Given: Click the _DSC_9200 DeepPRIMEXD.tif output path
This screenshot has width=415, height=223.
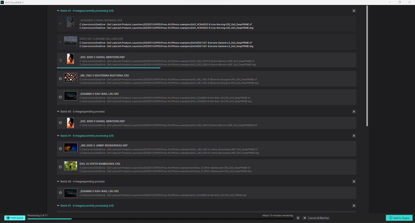Looking at the screenshot, I should pyautogui.click(x=168, y=125).
